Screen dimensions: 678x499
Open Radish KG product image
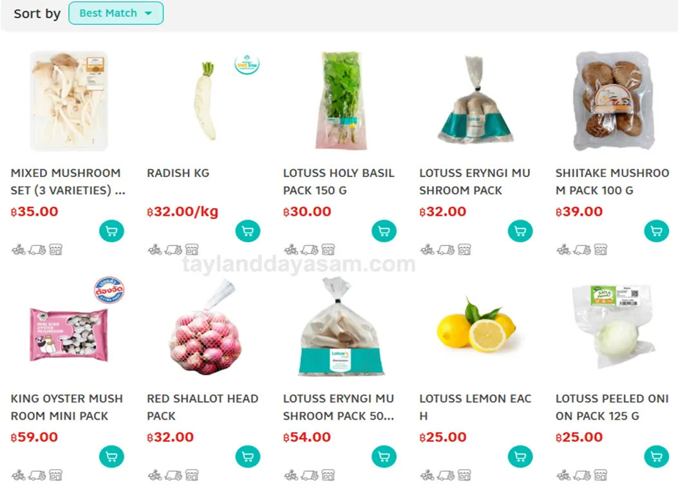coord(205,101)
